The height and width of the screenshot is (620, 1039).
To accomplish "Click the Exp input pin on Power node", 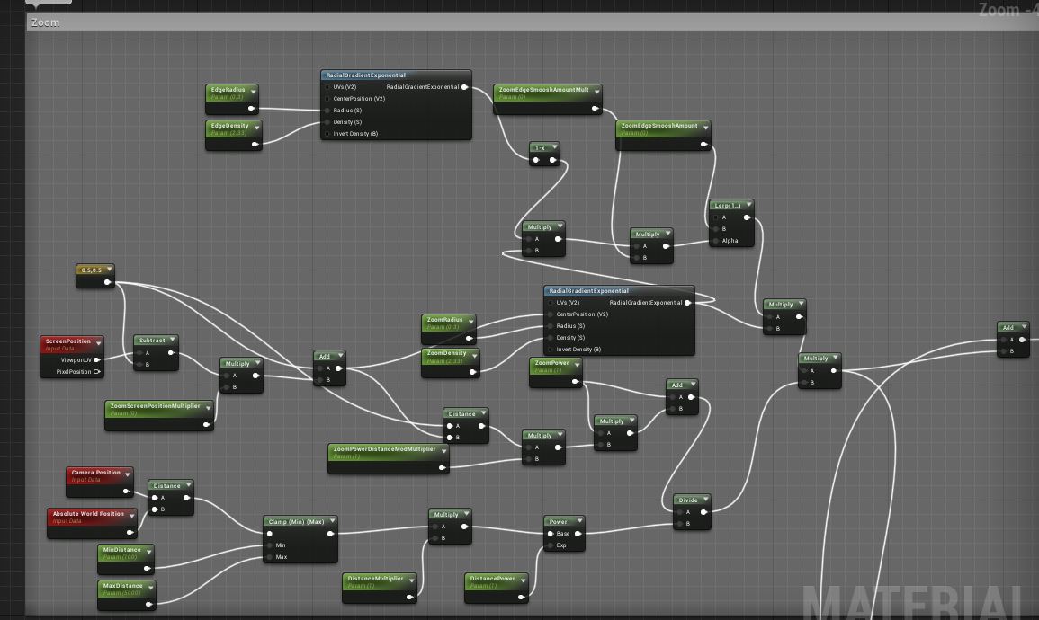I will click(x=550, y=545).
